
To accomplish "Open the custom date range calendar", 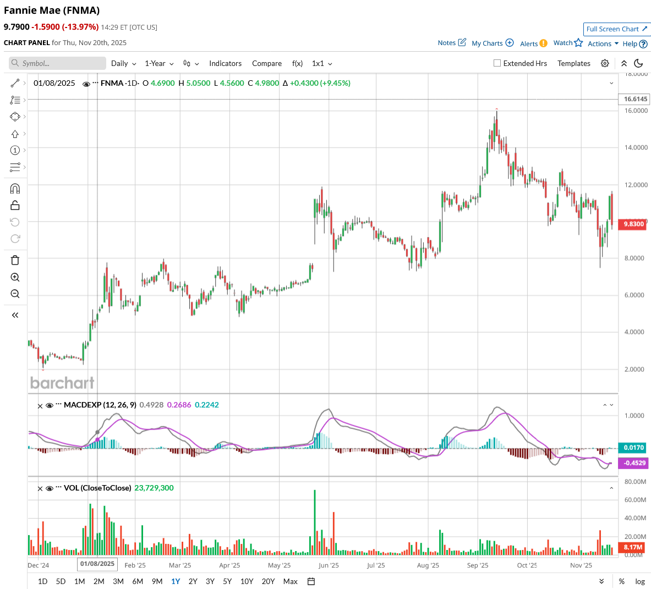I will 311,581.
